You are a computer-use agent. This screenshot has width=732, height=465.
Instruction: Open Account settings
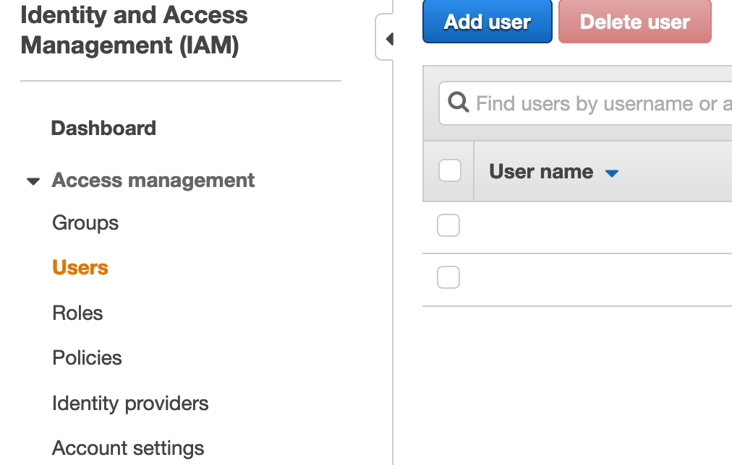[128, 448]
